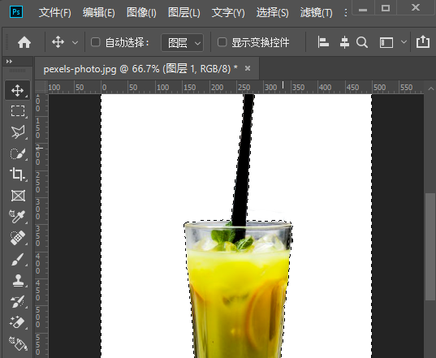
Task: Open the 图层(L) menu
Action: 183,12
